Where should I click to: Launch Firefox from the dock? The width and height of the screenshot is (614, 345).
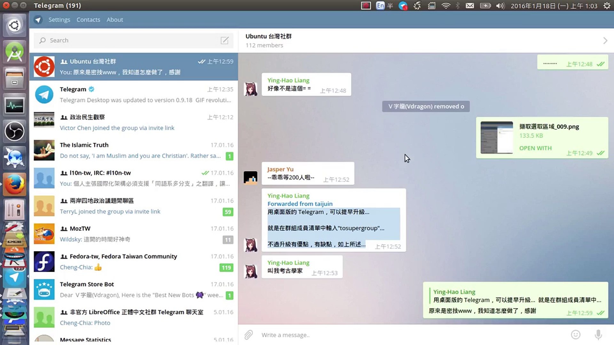[x=14, y=184]
